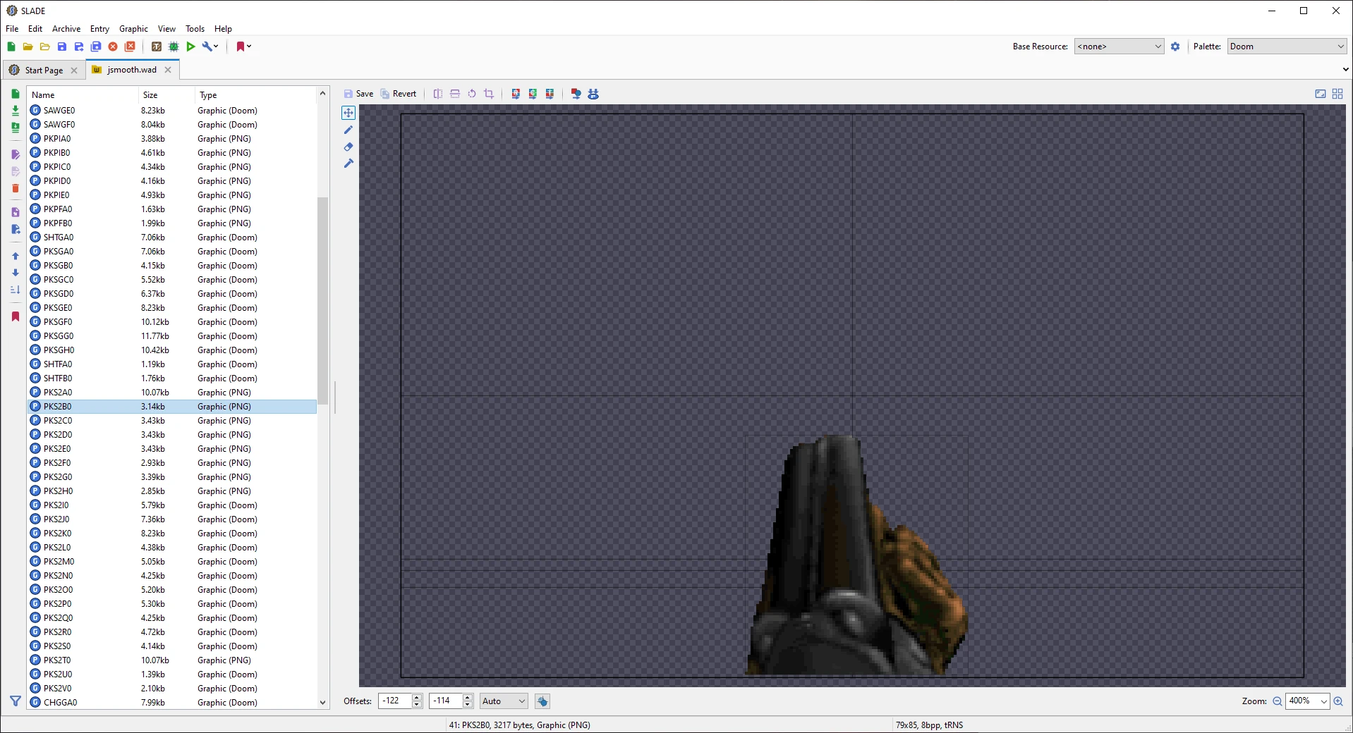Click the Size column header

tap(166, 95)
